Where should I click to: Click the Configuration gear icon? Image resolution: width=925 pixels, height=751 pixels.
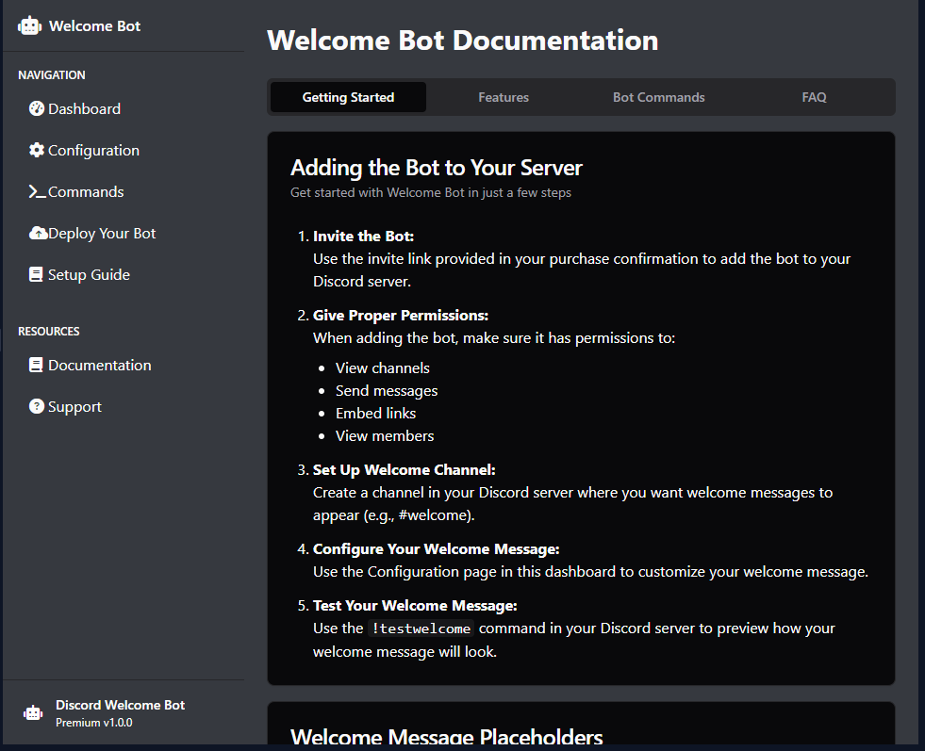pyautogui.click(x=37, y=151)
